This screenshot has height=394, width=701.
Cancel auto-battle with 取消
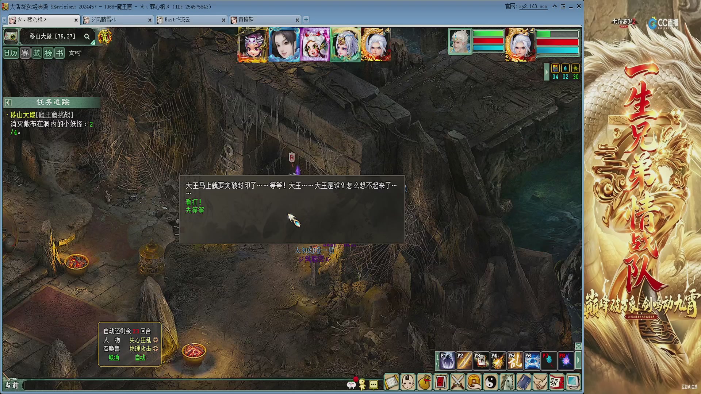click(114, 358)
